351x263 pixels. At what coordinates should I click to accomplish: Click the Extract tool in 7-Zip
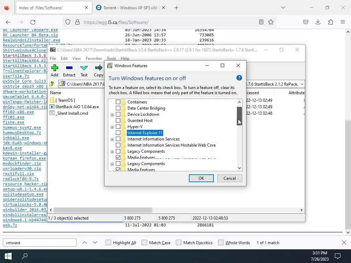tap(69, 71)
